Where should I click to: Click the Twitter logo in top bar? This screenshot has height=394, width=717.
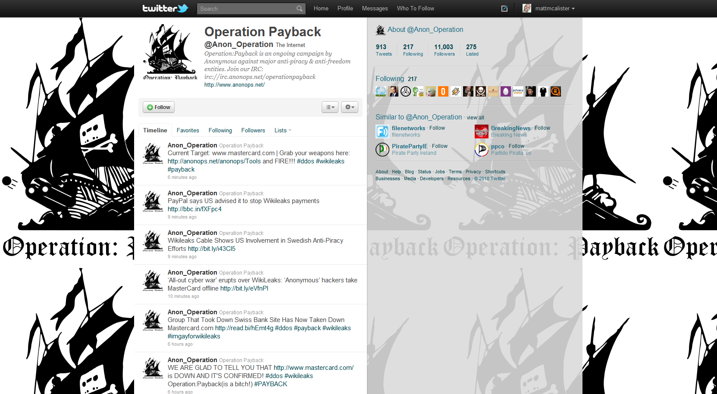coord(166,8)
